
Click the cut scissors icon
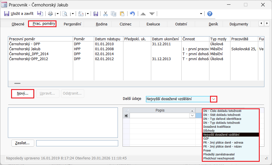click(106, 14)
